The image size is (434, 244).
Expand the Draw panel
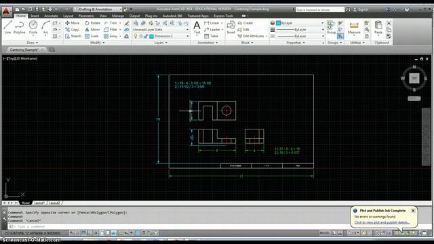33,43
